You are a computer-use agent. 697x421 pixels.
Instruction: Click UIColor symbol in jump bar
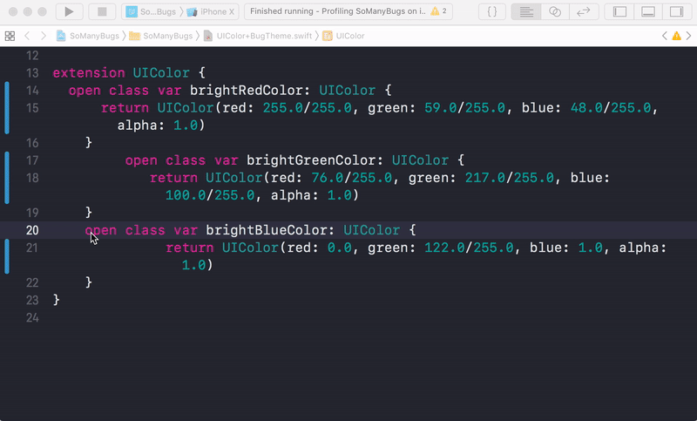point(343,36)
